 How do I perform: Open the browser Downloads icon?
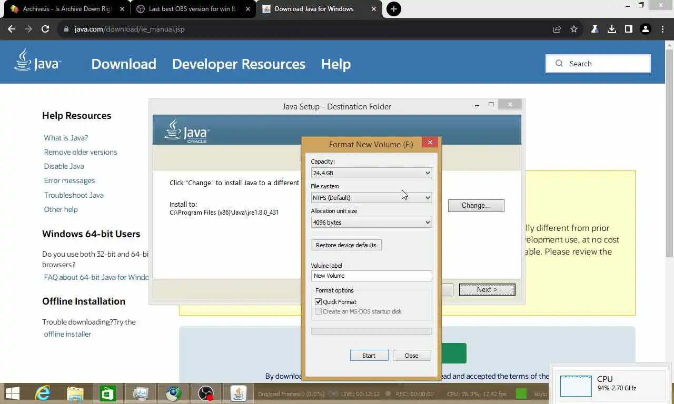click(x=611, y=29)
